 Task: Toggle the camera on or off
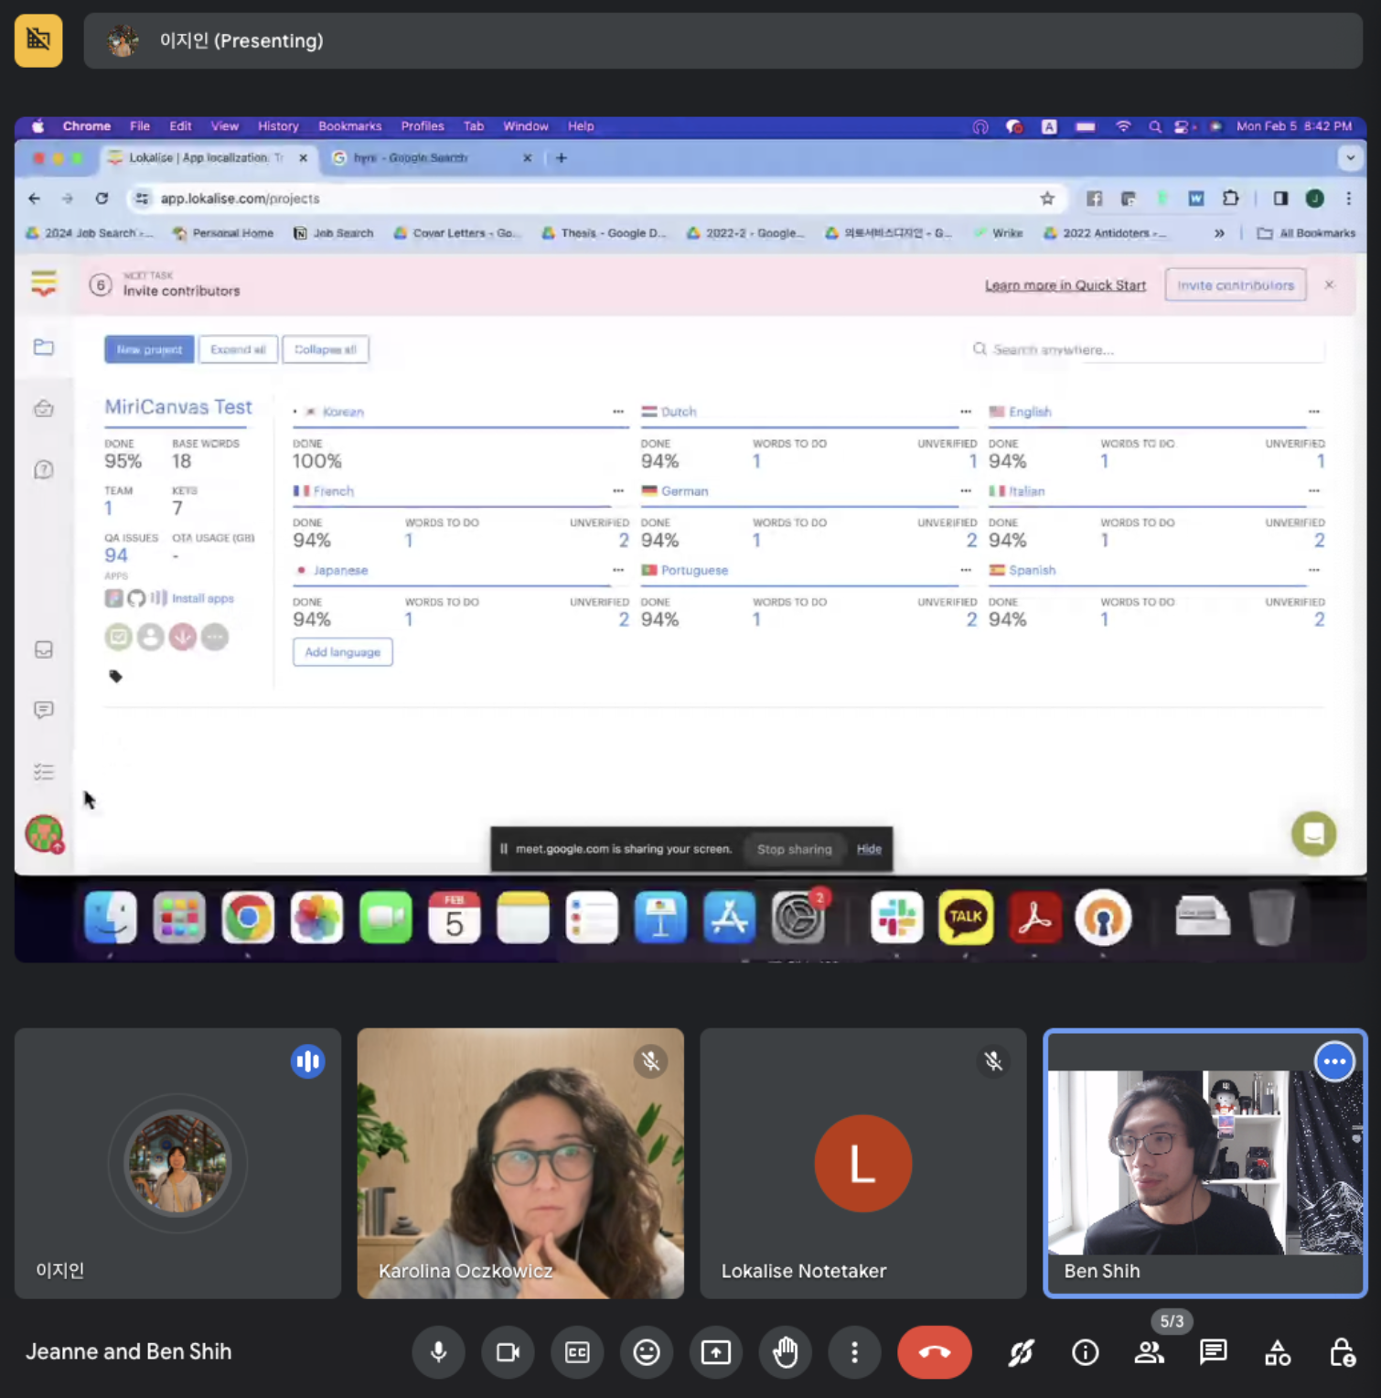tap(508, 1352)
